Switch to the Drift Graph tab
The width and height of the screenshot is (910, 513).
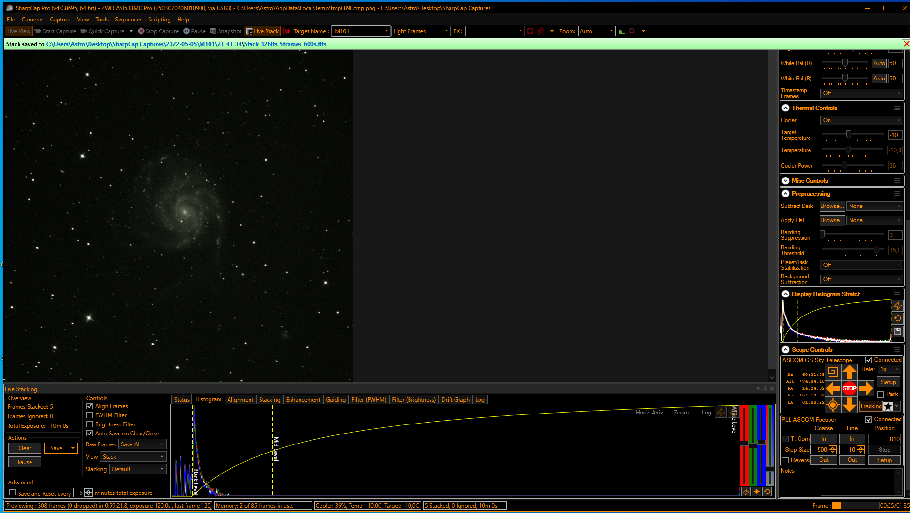455,400
